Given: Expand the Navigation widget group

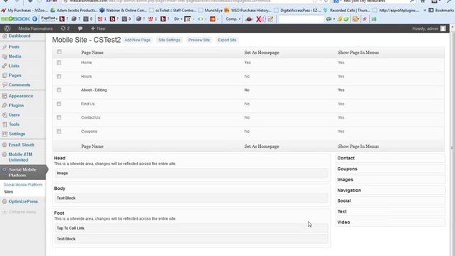Looking at the screenshot, I should pos(390,191).
